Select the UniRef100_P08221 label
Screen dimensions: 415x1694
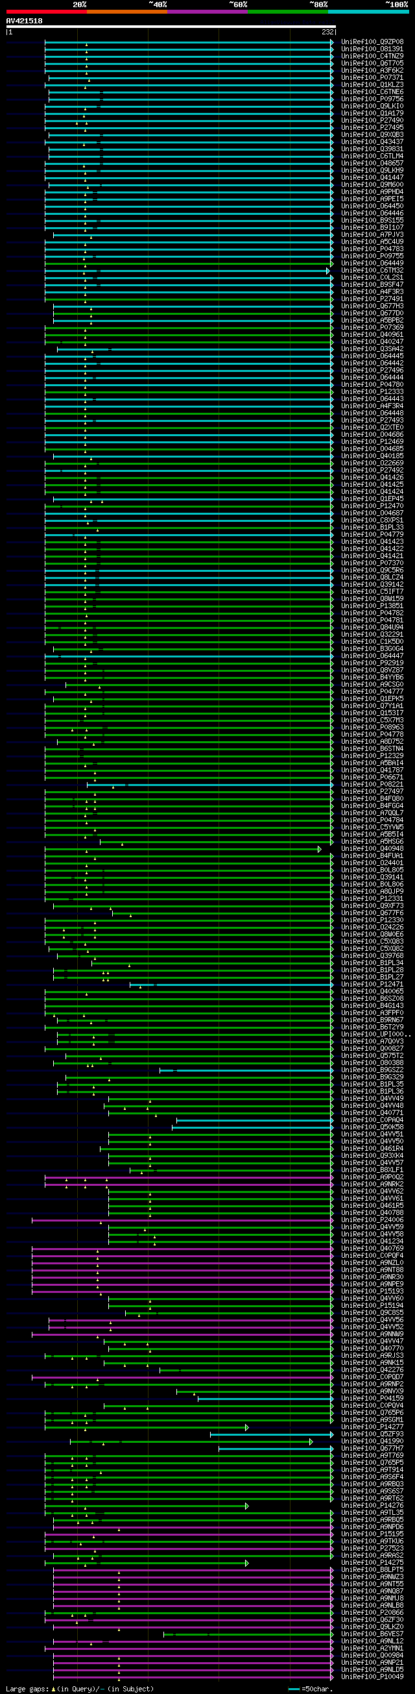[x=372, y=785]
